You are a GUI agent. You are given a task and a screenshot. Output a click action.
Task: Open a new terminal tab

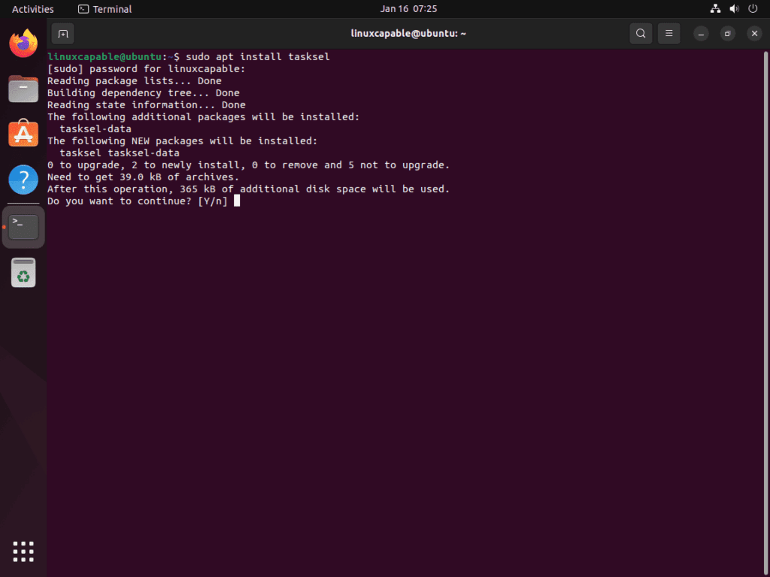tap(62, 33)
